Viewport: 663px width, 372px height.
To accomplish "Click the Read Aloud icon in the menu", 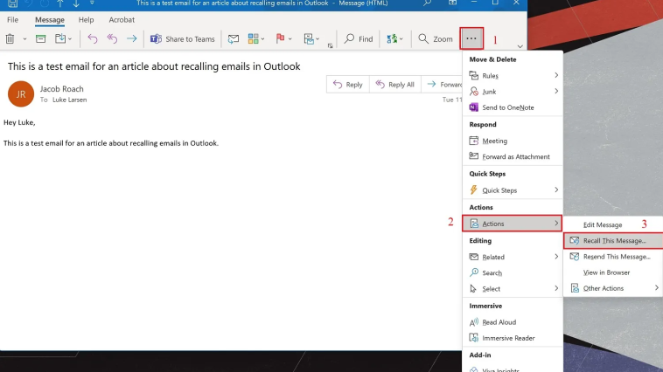I will [x=474, y=322].
